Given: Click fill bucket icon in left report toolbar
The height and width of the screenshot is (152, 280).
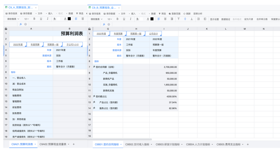Looking at the screenshot, I should [54, 19].
